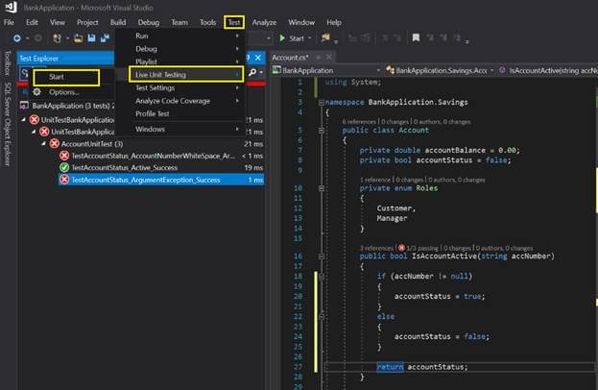Open the View menu
Image resolution: width=598 pixels, height=390 pixels.
point(58,22)
